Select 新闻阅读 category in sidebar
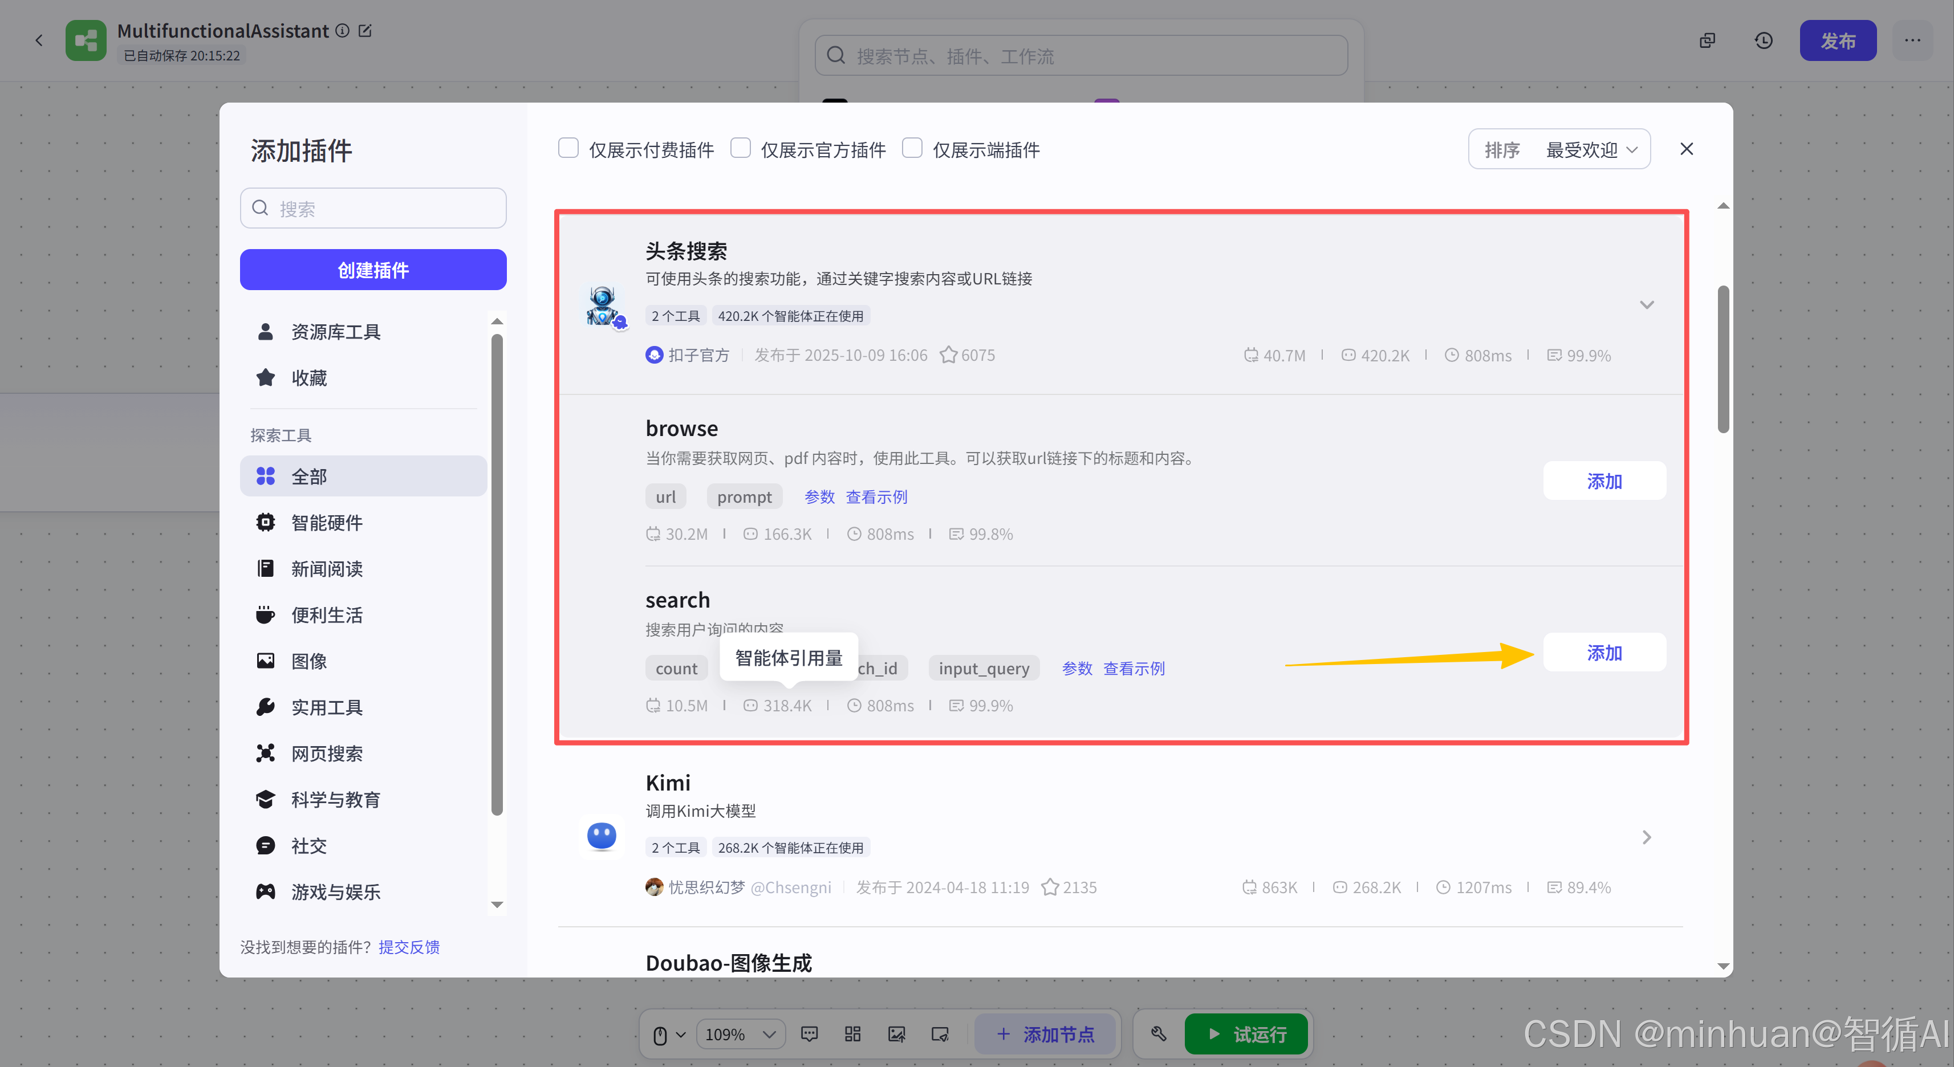This screenshot has height=1067, width=1954. [327, 569]
